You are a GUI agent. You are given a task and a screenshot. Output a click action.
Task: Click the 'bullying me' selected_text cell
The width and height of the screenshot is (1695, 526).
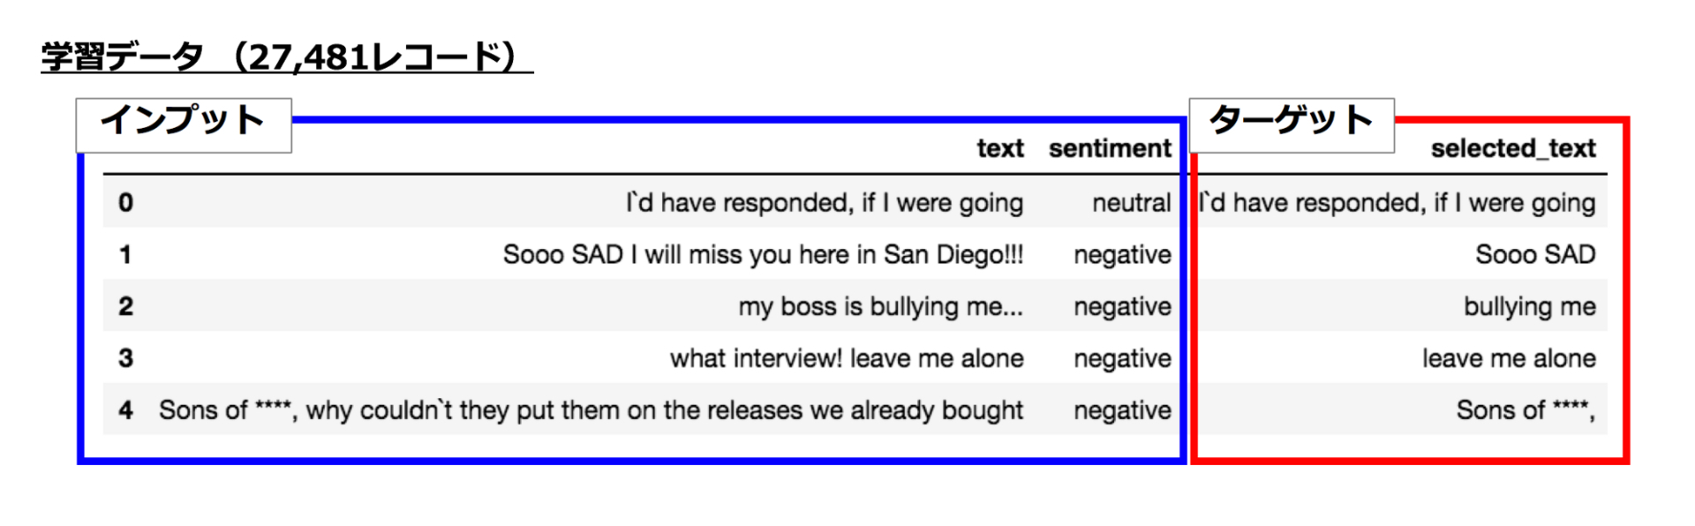pos(1530,307)
